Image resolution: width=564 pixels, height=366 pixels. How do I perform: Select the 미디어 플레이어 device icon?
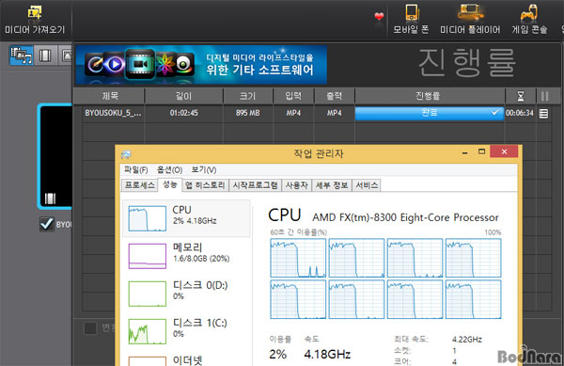(x=470, y=20)
